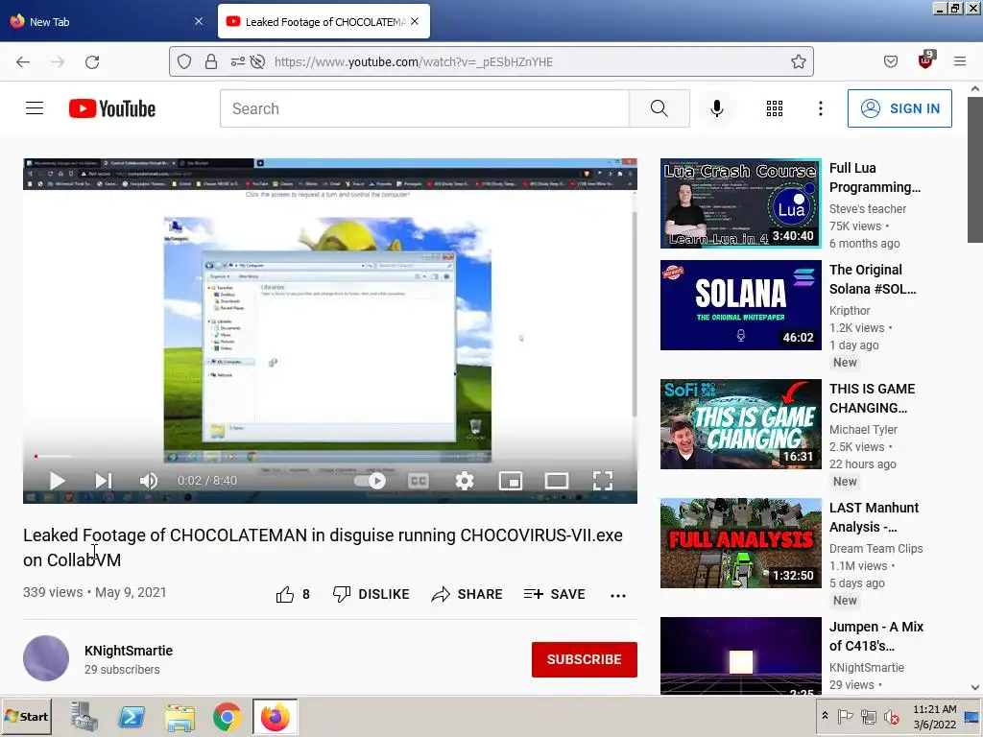Viewport: 983px width, 737px height.
Task: Open Server Manager from the taskbar
Action: coord(84,716)
